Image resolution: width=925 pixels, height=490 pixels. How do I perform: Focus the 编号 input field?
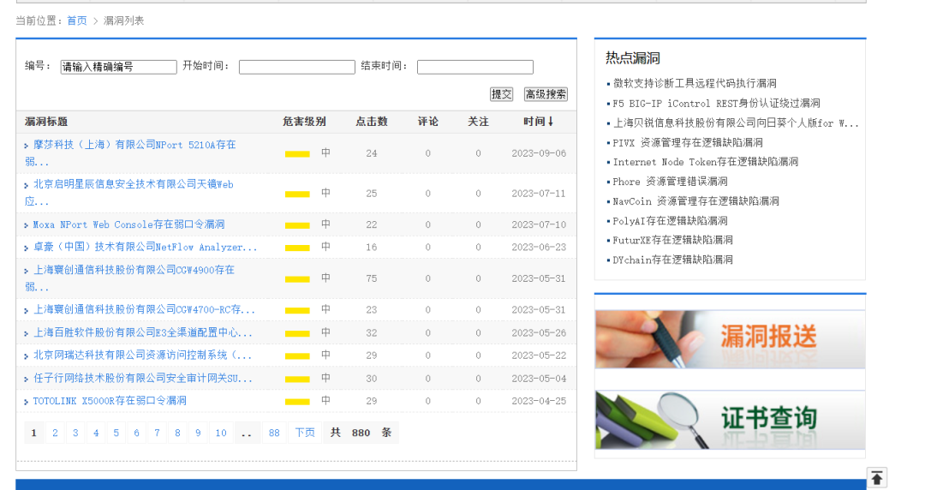(x=118, y=68)
